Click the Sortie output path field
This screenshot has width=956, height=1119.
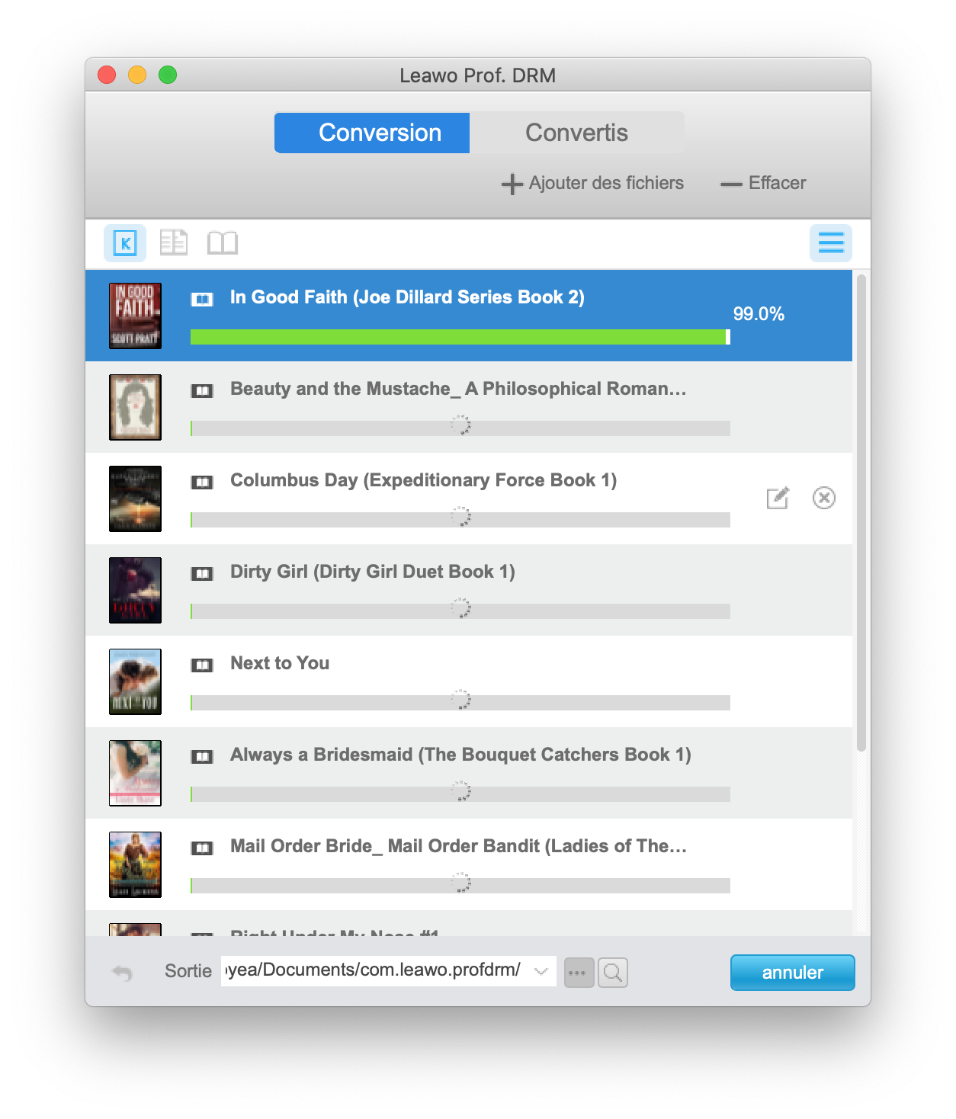click(389, 971)
